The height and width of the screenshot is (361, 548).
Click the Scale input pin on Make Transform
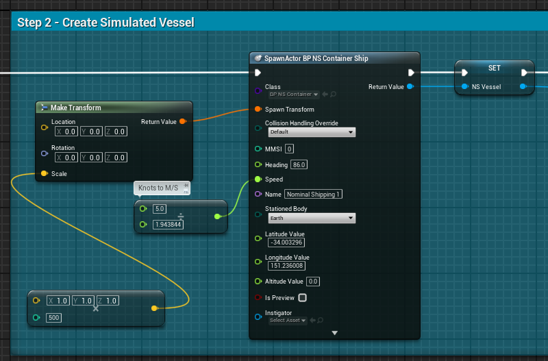tap(45, 174)
